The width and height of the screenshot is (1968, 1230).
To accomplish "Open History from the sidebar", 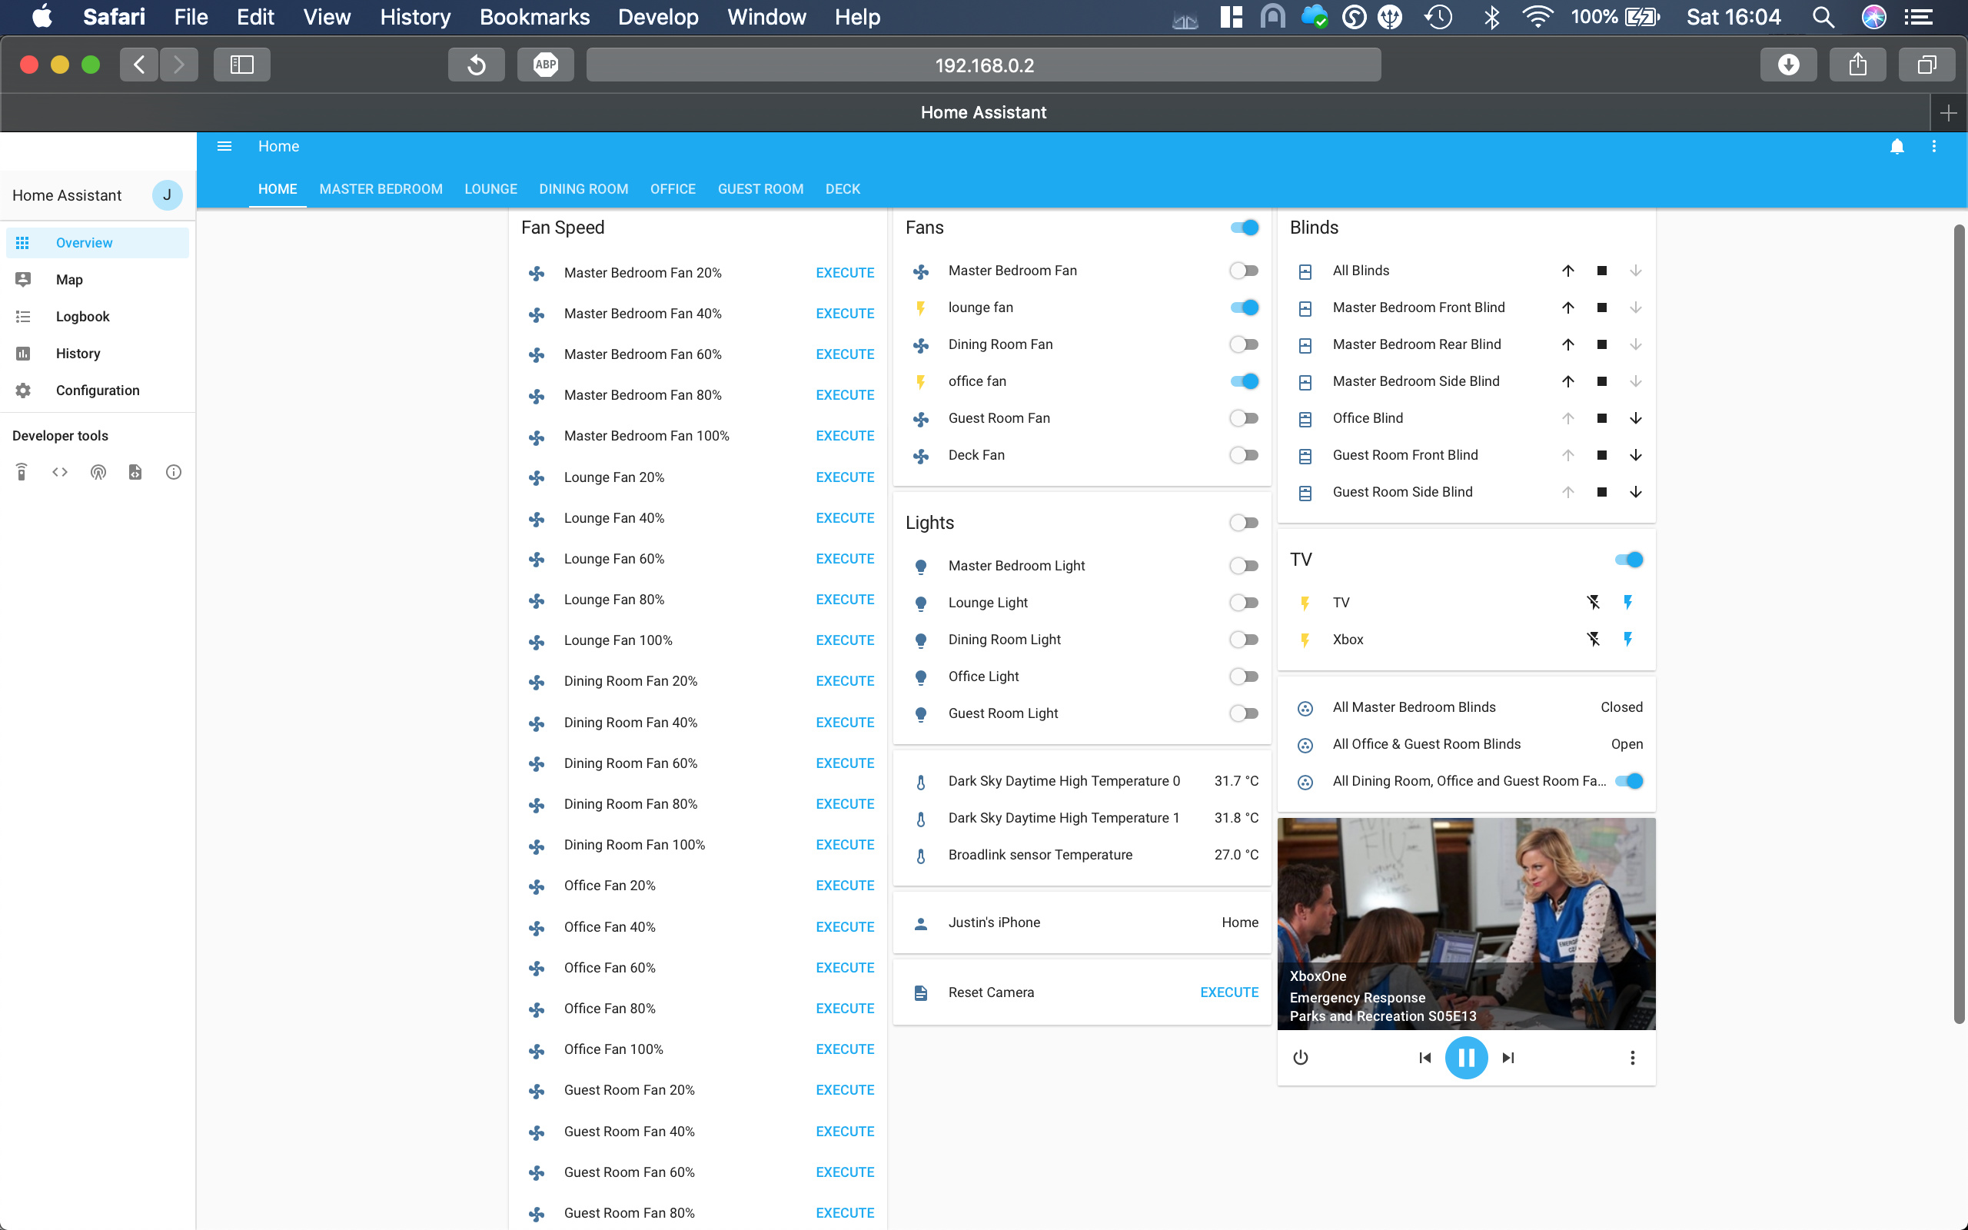I will click(x=78, y=353).
